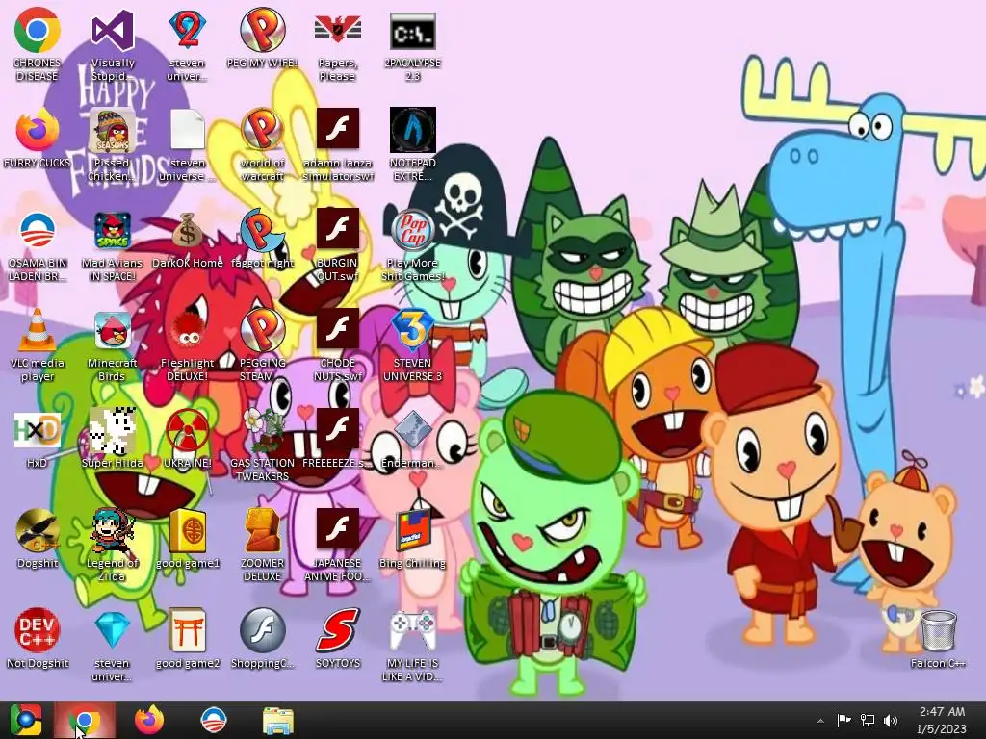Open the HxD hex editor icon
The image size is (986, 739).
38,431
